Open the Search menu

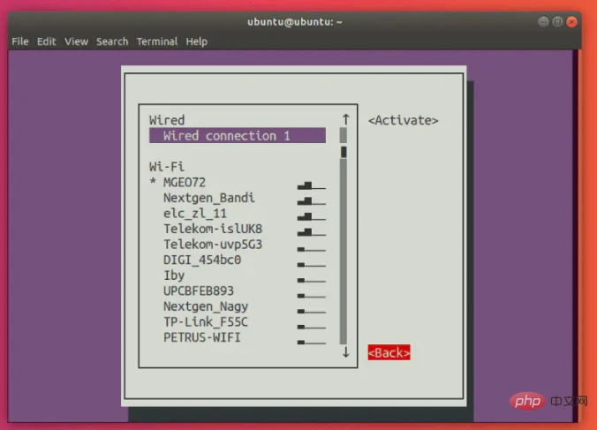[112, 41]
